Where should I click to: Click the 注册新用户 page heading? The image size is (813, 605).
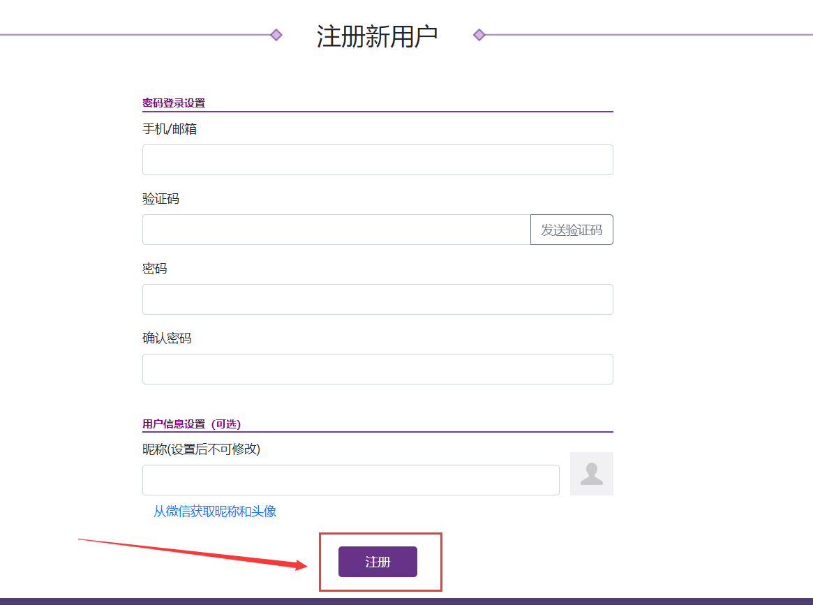point(378,36)
